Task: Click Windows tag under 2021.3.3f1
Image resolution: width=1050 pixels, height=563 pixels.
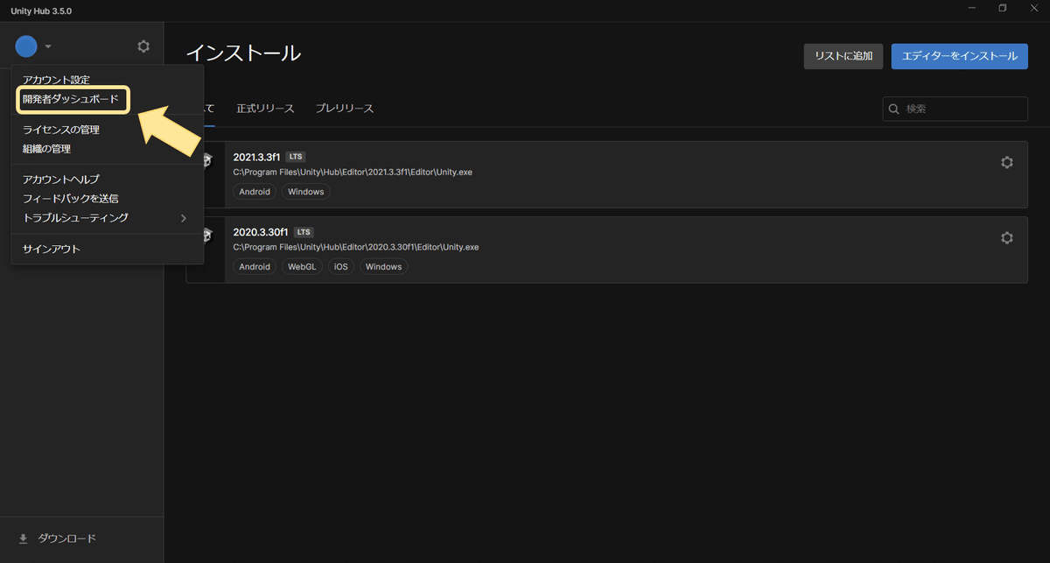Action: point(306,192)
